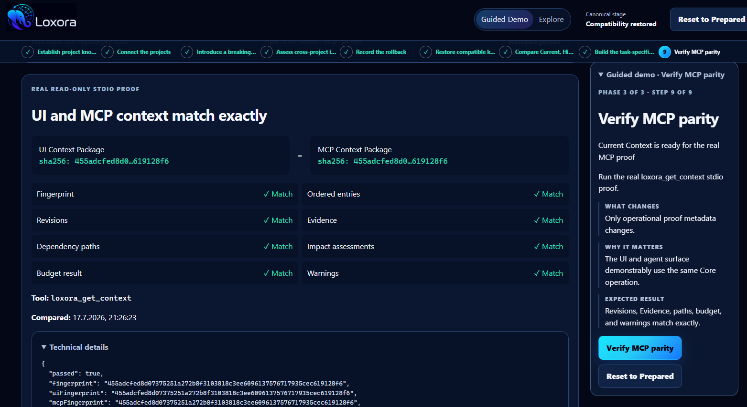This screenshot has width=747, height=407.
Task: Click the Fingerprint Match row
Action: click(x=164, y=194)
